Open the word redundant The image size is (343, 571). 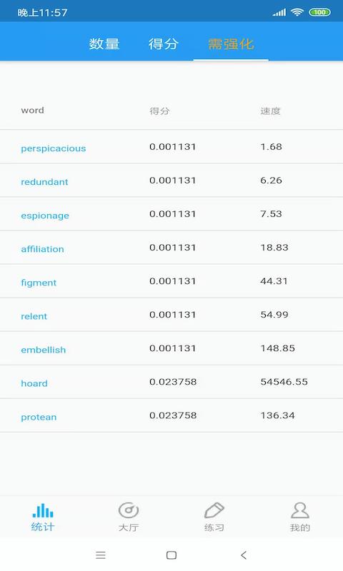pos(44,182)
